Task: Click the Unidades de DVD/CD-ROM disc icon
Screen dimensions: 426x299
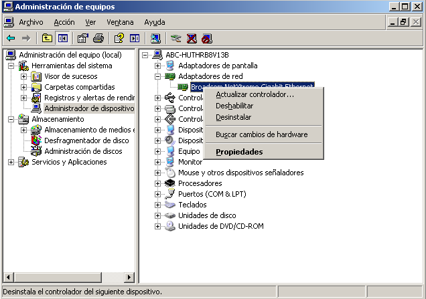Action: pyautogui.click(x=170, y=226)
